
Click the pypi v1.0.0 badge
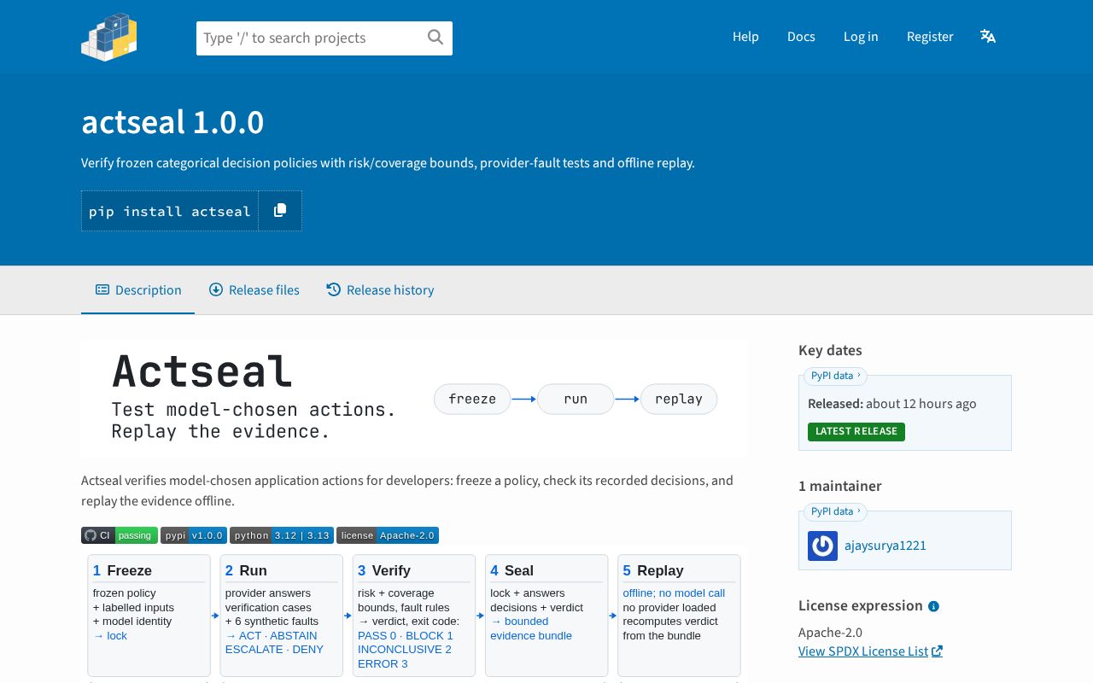194,535
